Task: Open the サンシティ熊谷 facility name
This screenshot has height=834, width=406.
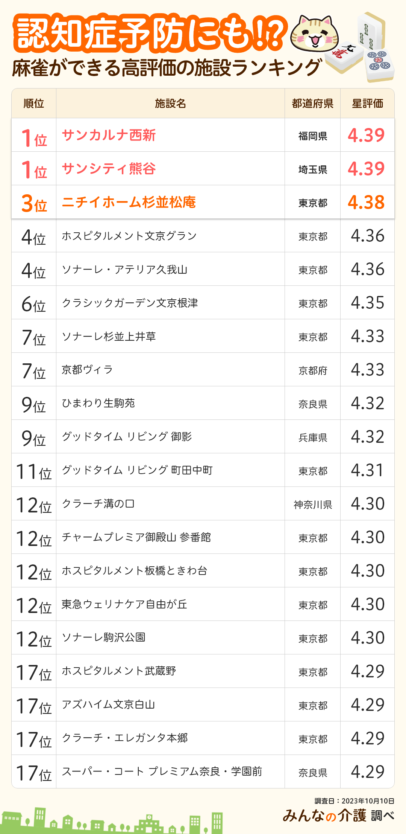Action: [x=109, y=169]
